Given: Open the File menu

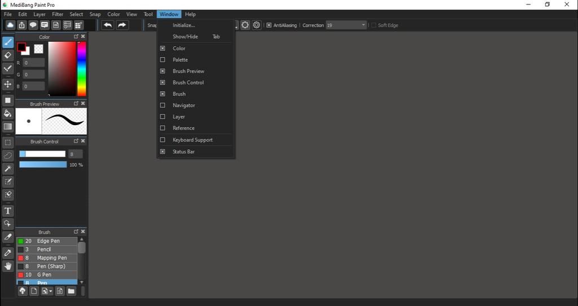Looking at the screenshot, I should tap(8, 14).
